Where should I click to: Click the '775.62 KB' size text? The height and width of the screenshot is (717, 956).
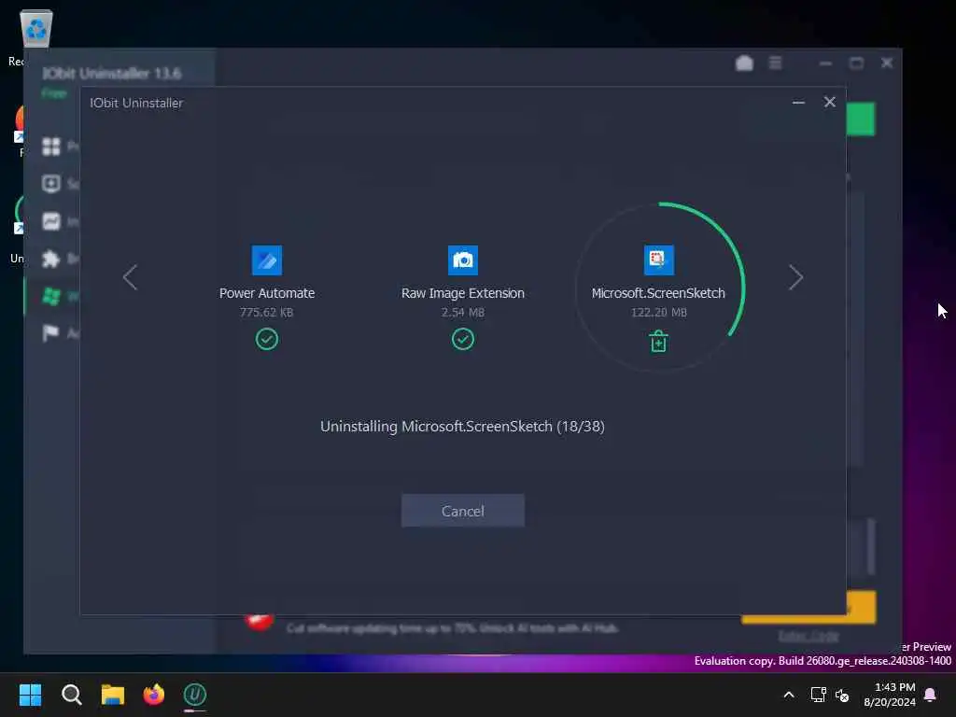click(x=266, y=312)
